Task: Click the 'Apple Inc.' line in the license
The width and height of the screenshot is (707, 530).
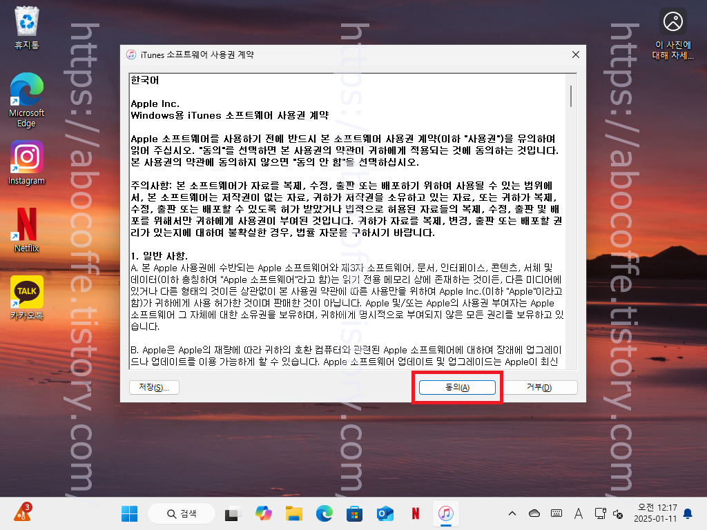Action: point(155,104)
